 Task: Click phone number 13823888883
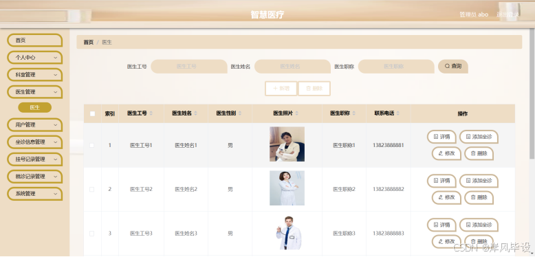tap(389, 234)
